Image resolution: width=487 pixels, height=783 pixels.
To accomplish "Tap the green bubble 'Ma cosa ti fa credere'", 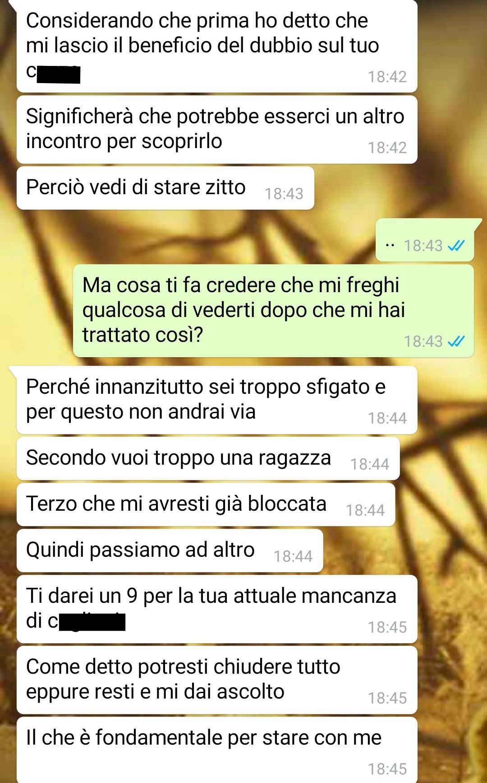I will point(273,311).
